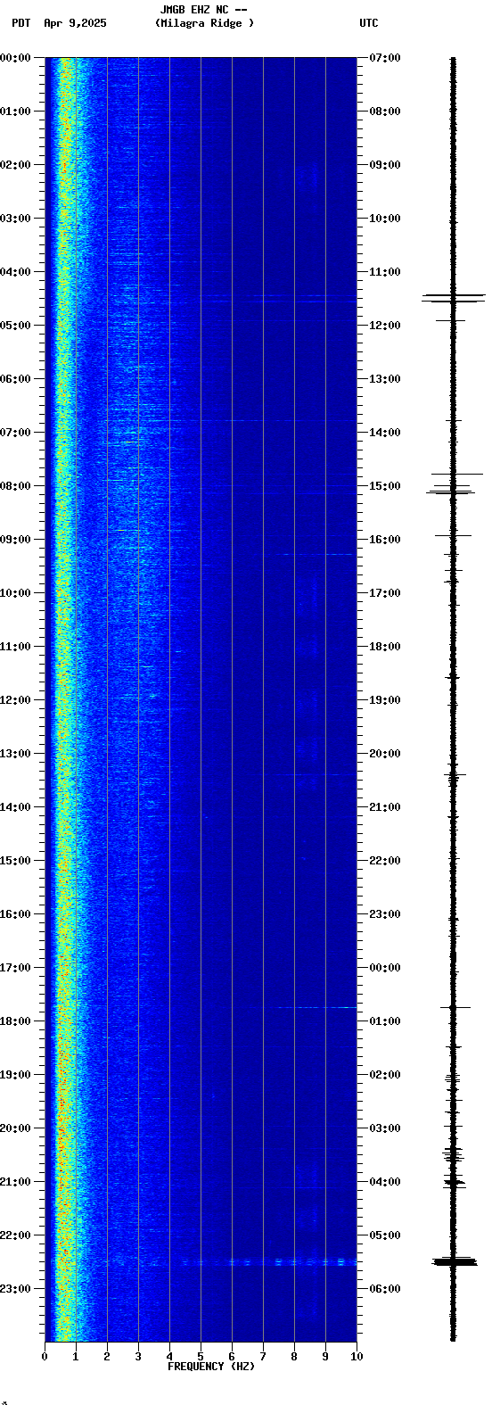The image size is (492, 1413).
Task: Click the large seismogram spike near 05:30 UTC
Action: click(x=454, y=1261)
